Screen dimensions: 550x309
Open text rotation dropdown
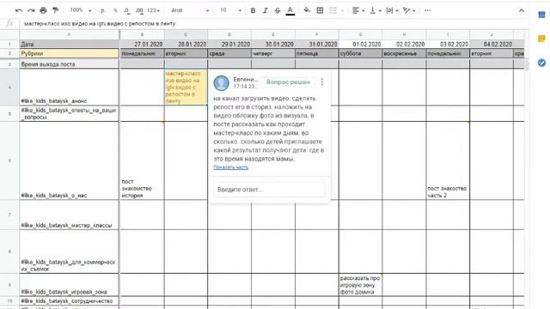tap(409, 10)
